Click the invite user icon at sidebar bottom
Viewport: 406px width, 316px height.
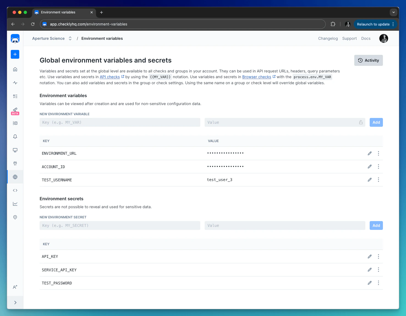[x=15, y=287]
